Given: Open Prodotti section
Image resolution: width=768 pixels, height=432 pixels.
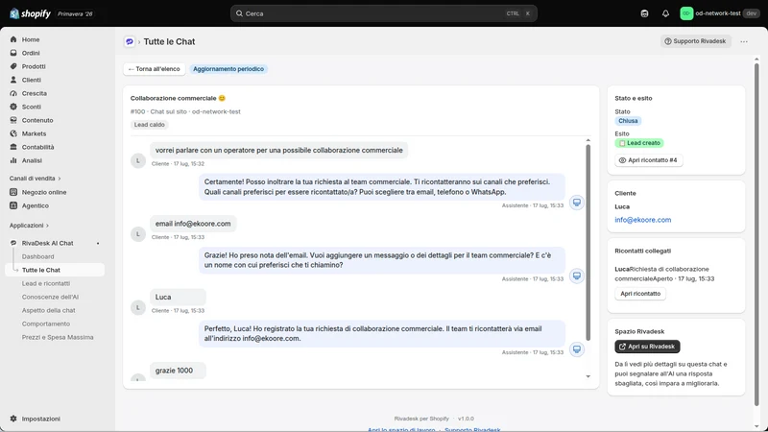Looking at the screenshot, I should [x=34, y=66].
